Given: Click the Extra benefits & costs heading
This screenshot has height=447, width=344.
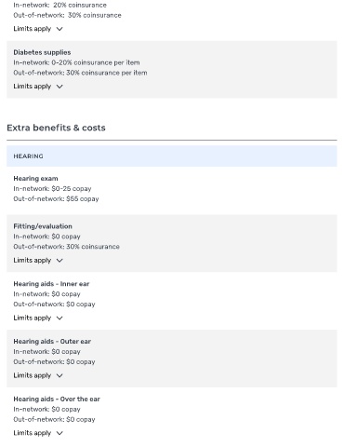Looking at the screenshot, I should pyautogui.click(x=56, y=128).
